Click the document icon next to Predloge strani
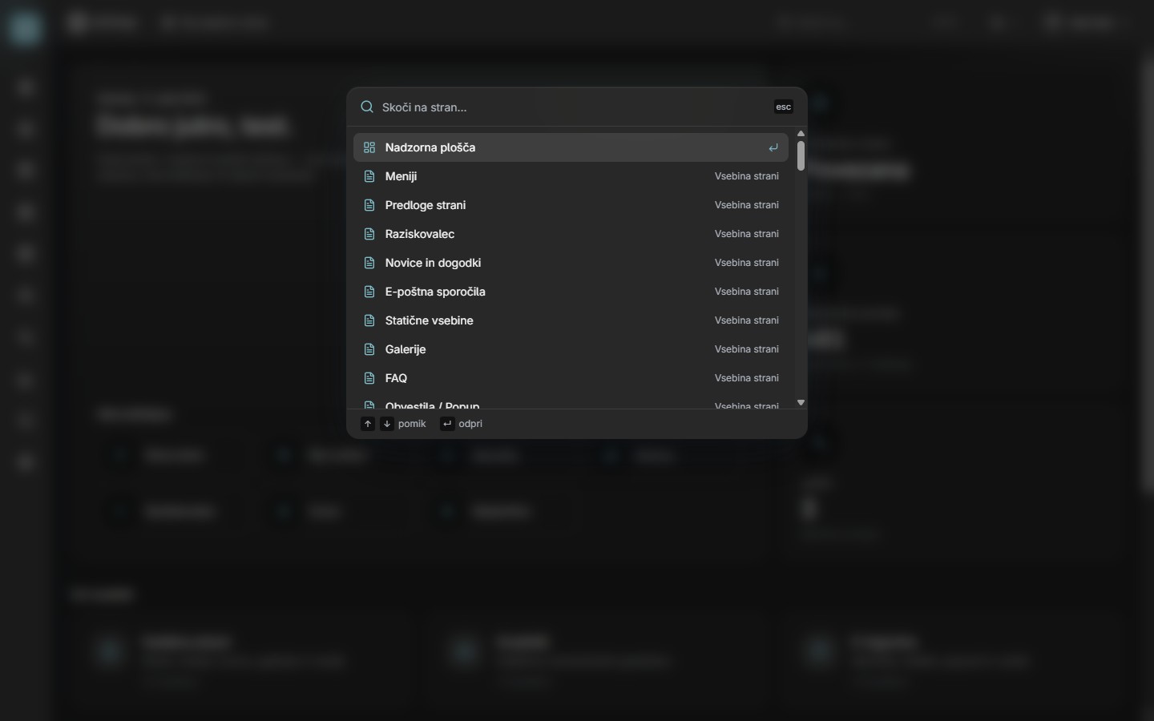 pyautogui.click(x=369, y=205)
